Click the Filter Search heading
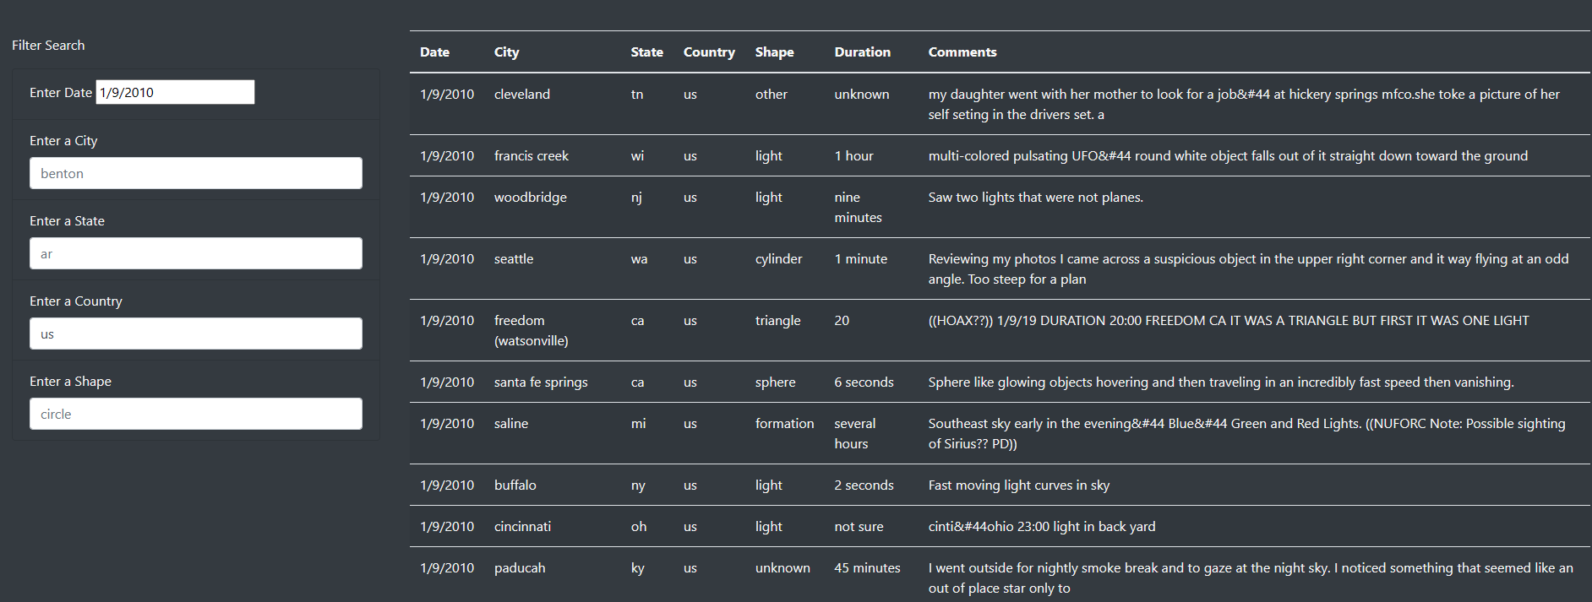 pyautogui.click(x=48, y=46)
